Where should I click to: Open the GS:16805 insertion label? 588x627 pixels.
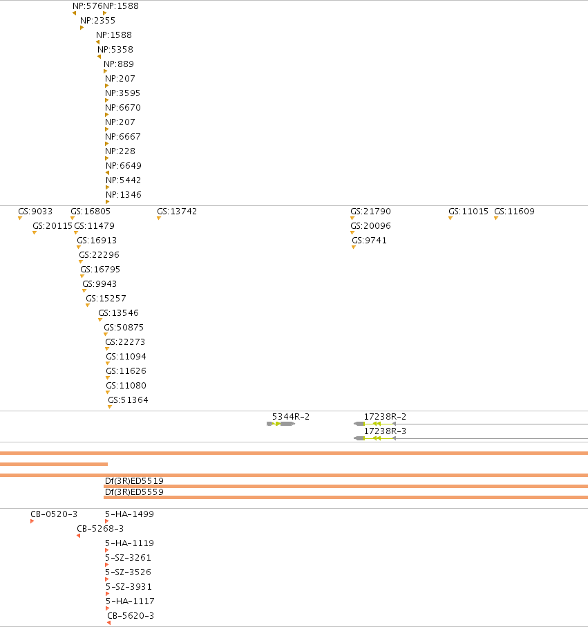pyautogui.click(x=91, y=211)
